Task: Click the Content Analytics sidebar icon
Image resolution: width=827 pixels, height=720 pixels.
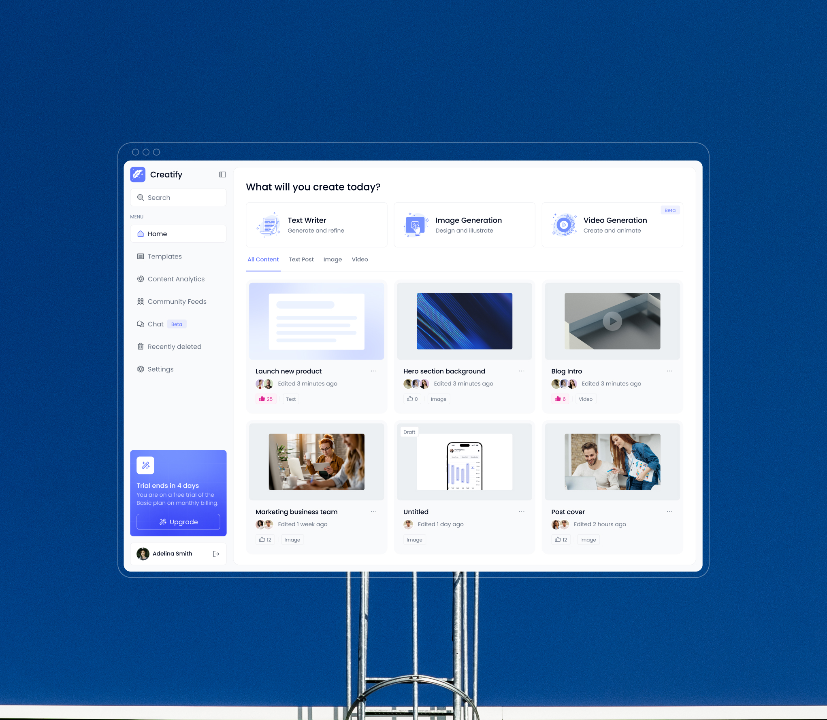Action: (x=141, y=279)
